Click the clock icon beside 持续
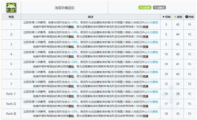Viewport: 197px width, 120px height. (186, 17)
